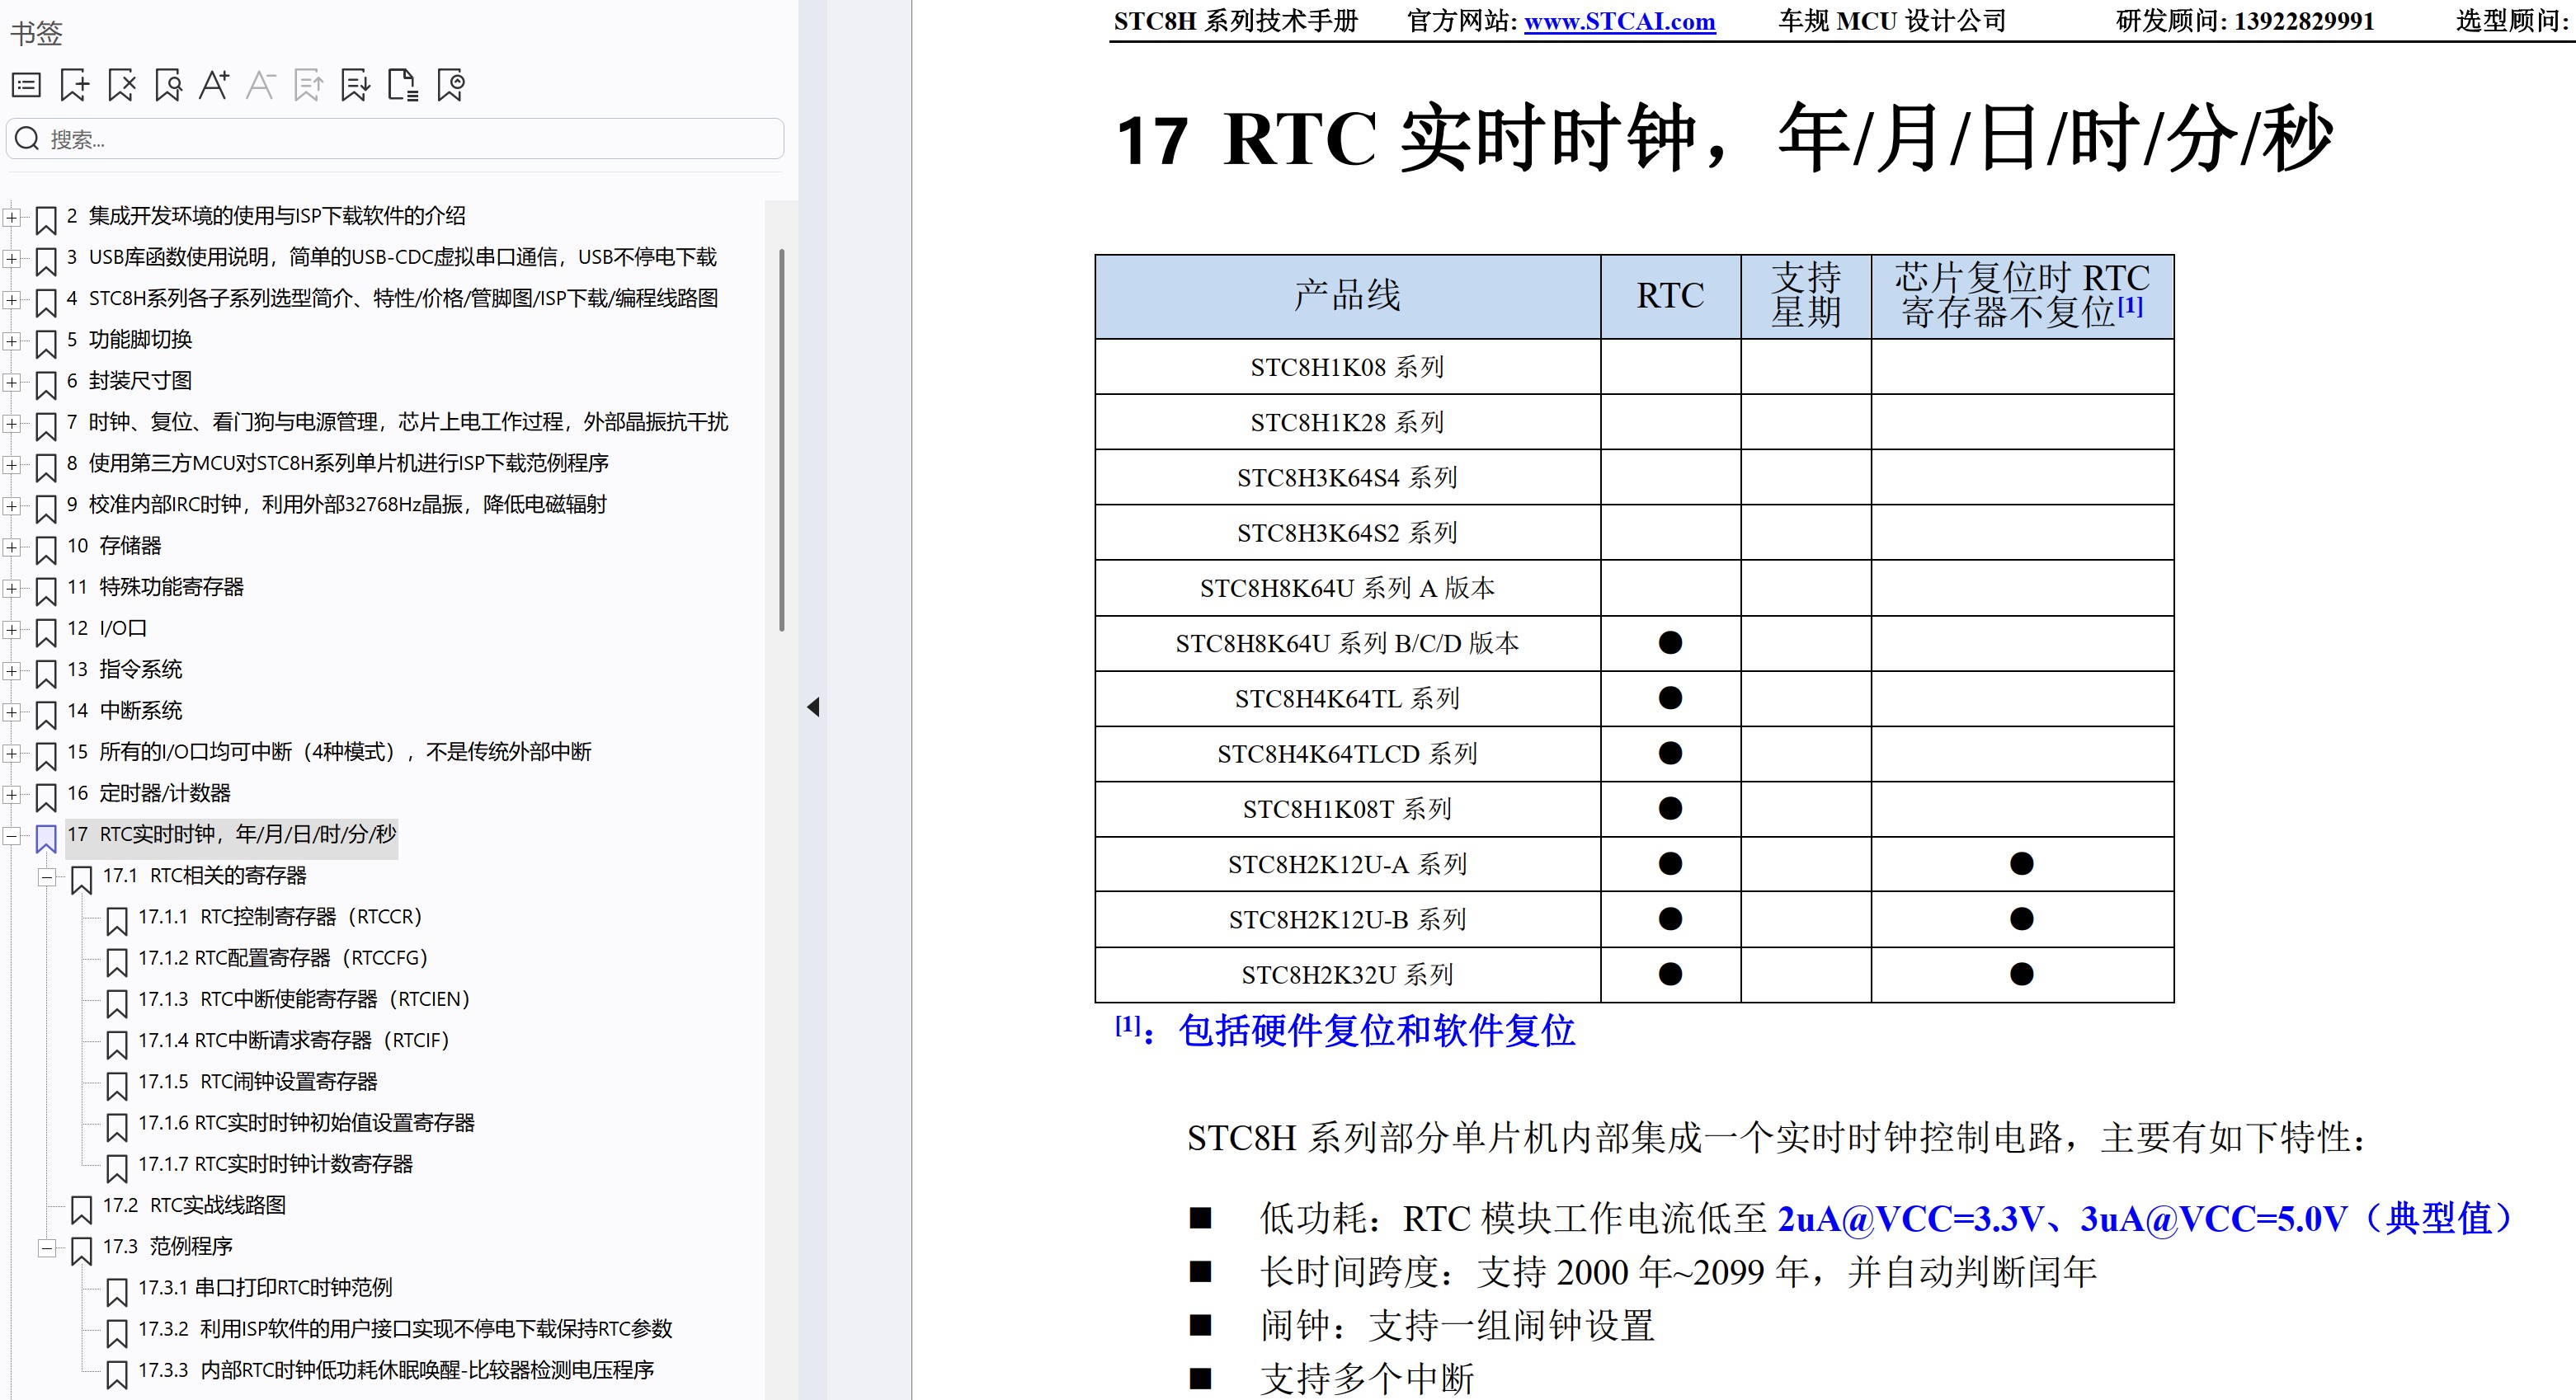Open bookmark 17.1.5 RTC闹钟设置寄存器
This screenshot has height=1400, width=2576.
pos(258,1081)
